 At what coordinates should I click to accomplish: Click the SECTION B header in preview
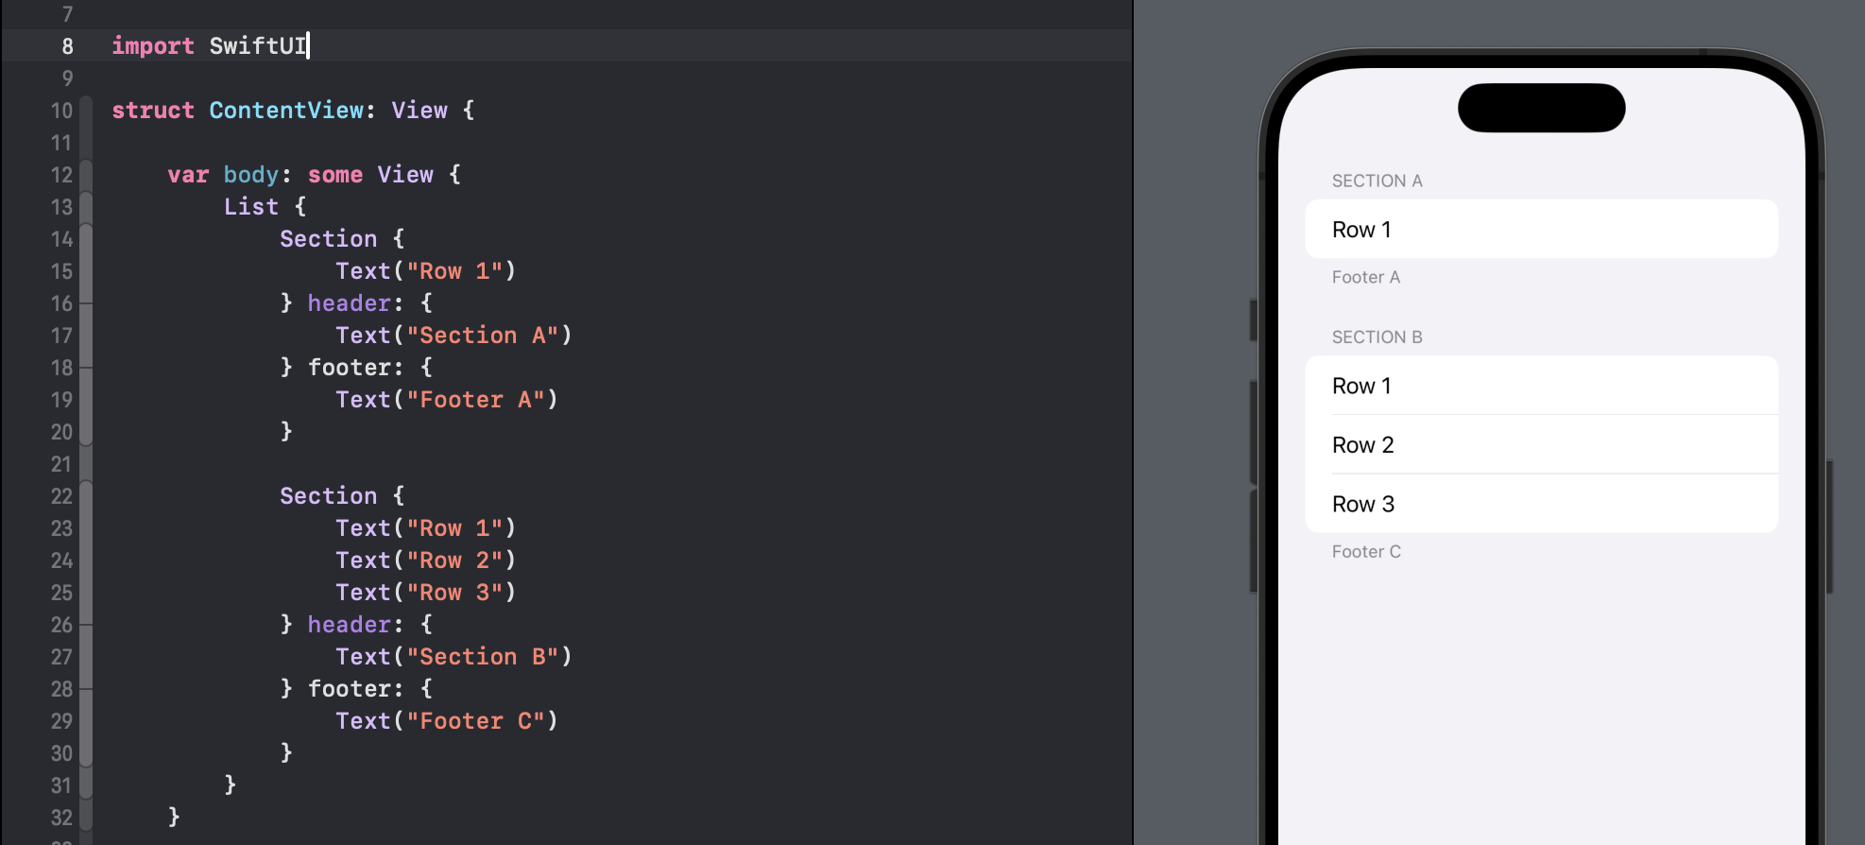click(1377, 337)
